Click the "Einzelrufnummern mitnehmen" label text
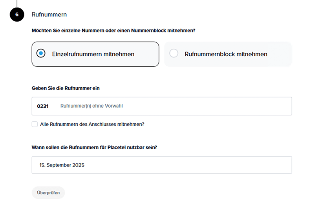Screen dimensions: 311x207 click(93, 54)
